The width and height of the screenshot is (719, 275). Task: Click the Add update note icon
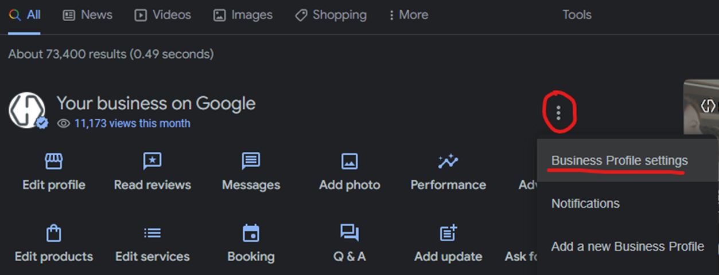448,233
